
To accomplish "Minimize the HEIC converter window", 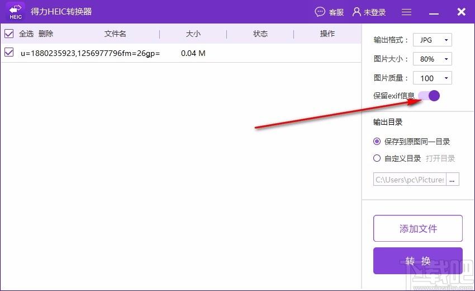I will (434, 12).
